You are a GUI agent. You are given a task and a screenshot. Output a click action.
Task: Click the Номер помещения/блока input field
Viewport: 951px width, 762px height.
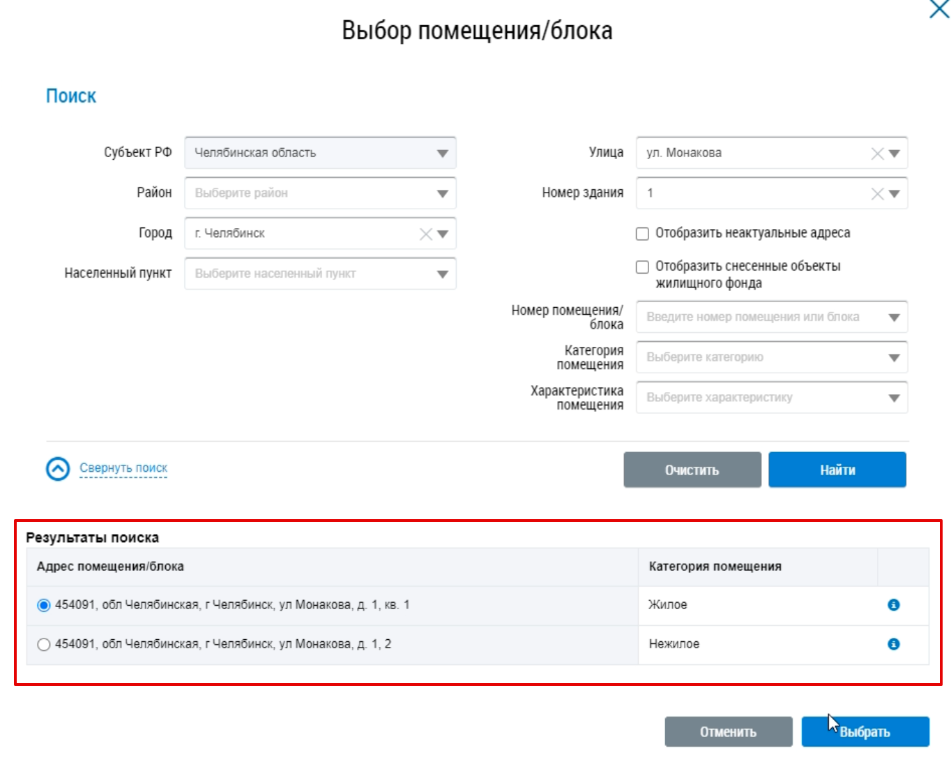tap(760, 317)
